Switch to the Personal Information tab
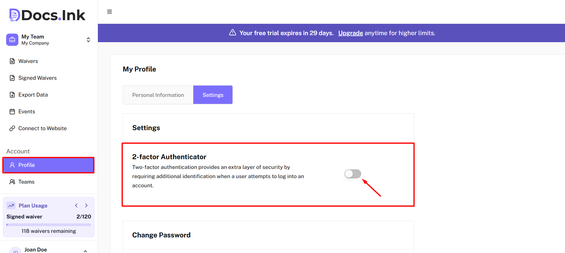 (x=158, y=95)
